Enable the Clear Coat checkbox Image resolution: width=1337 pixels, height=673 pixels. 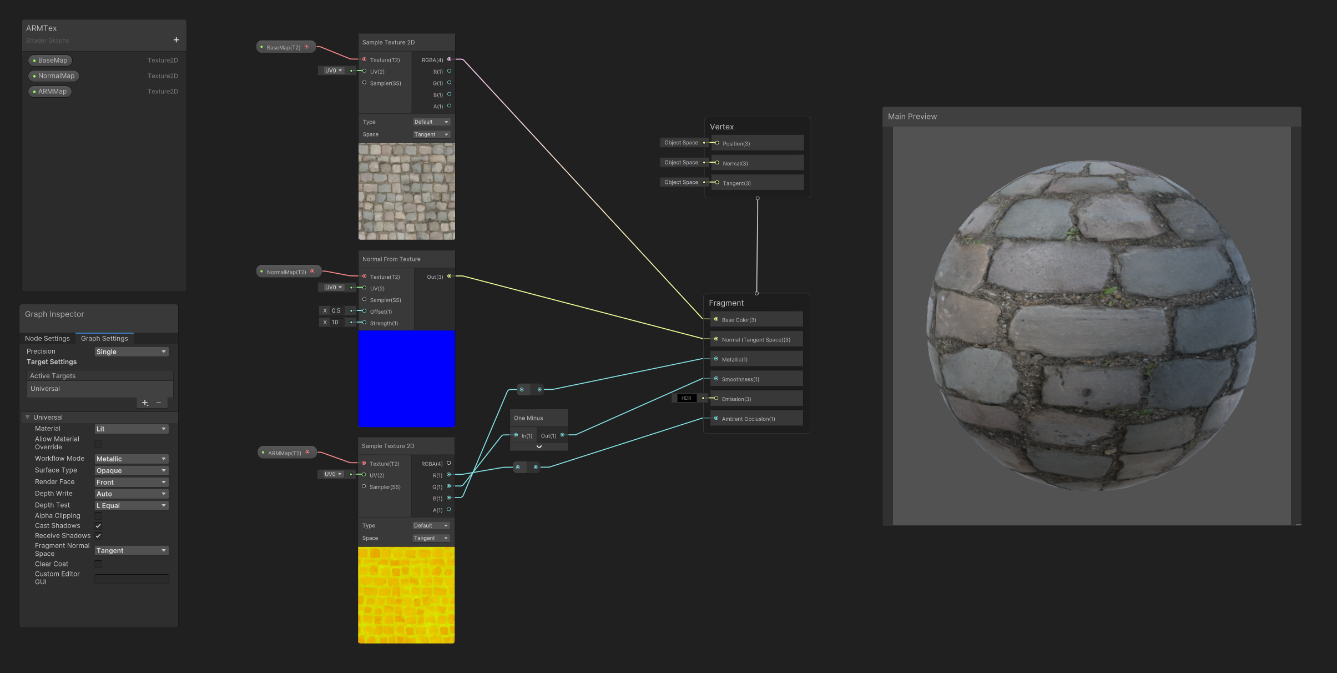[98, 564]
